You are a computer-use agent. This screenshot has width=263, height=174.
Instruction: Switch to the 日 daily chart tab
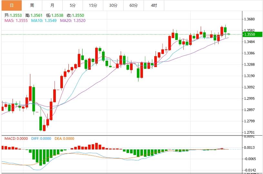click(x=12, y=5)
